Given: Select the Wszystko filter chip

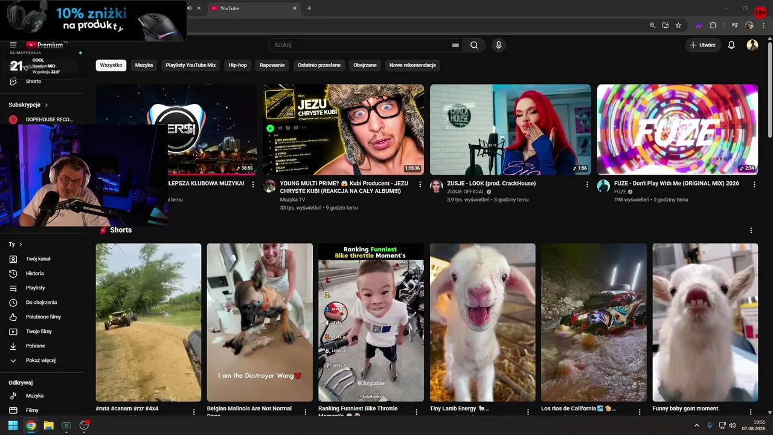Looking at the screenshot, I should tap(111, 65).
